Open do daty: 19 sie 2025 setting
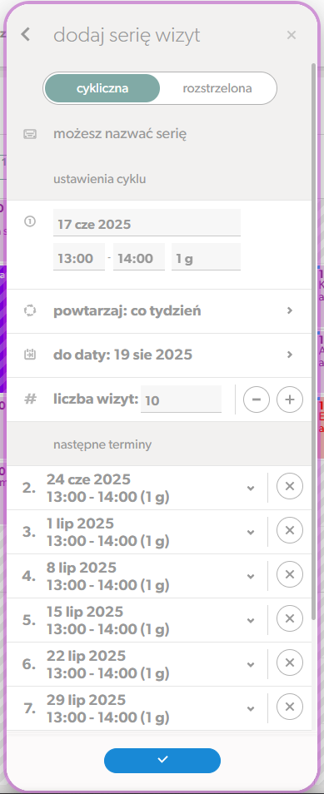Viewport: 324px width, 794px height. [x=159, y=355]
